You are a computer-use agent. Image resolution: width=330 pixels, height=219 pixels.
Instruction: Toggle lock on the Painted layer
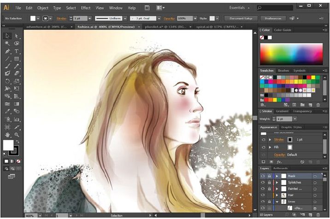point(269,189)
